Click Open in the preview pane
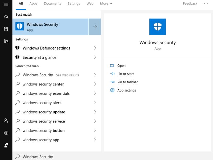This screenshot has height=160, width=213. pyautogui.click(x=121, y=65)
